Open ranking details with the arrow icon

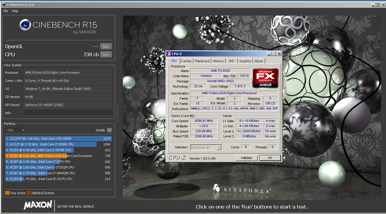pos(110,130)
